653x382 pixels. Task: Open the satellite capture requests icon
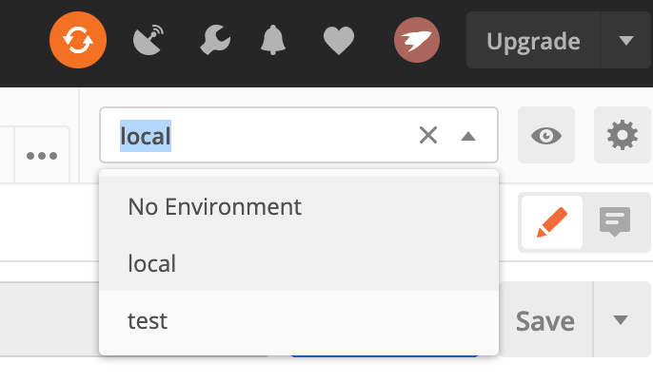pos(150,41)
